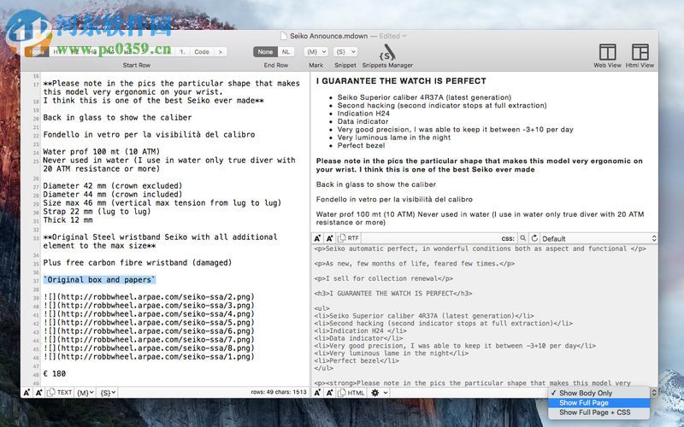This screenshot has width=684, height=427.
Task: Expand the arrow beside the gear icon
Action: [386, 393]
